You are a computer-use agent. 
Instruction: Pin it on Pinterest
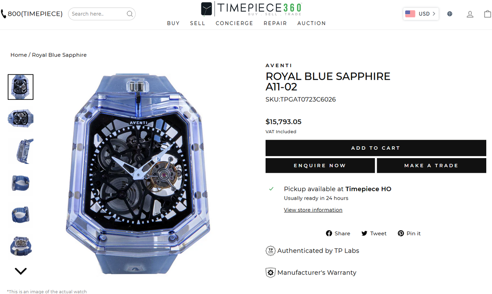409,233
